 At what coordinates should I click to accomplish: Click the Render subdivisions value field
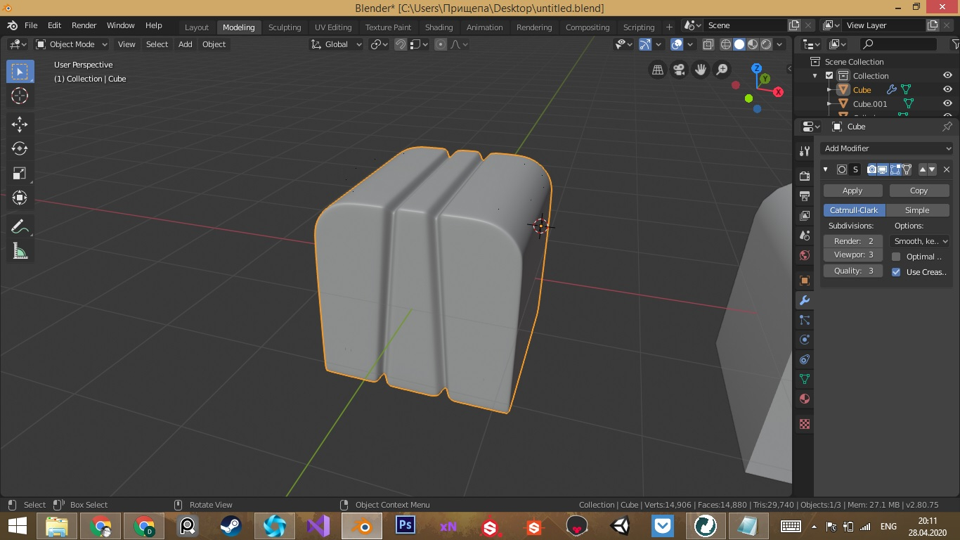pyautogui.click(x=853, y=241)
